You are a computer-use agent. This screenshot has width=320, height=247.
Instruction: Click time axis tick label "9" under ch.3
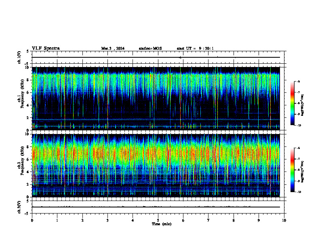(259, 220)
